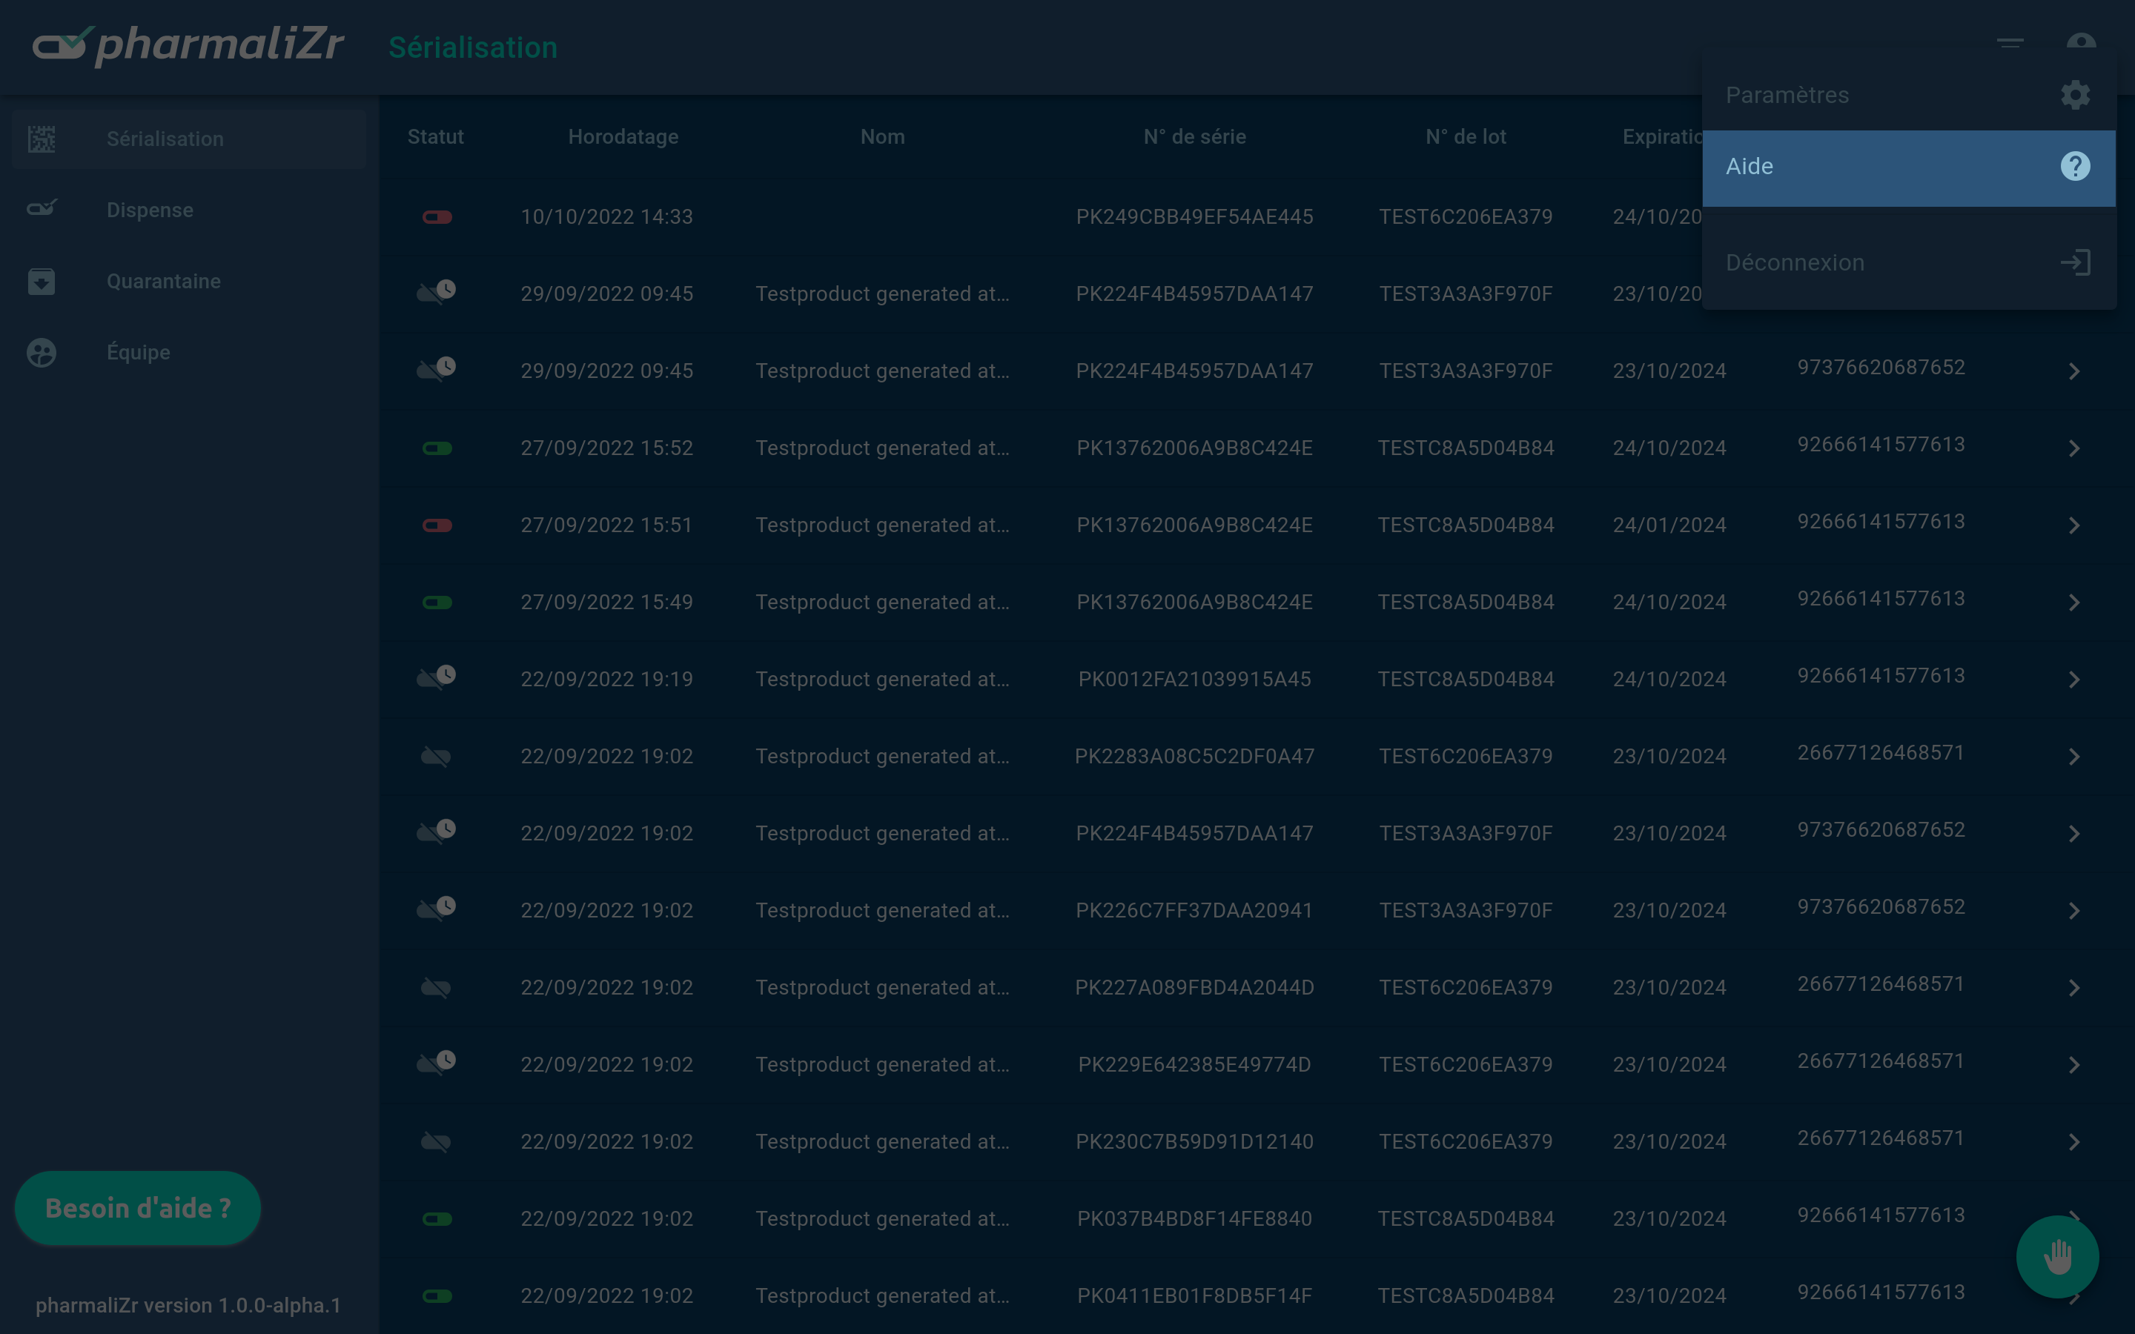This screenshot has width=2135, height=1334.
Task: Click the Déconnexion logout icon
Action: coord(2074,263)
